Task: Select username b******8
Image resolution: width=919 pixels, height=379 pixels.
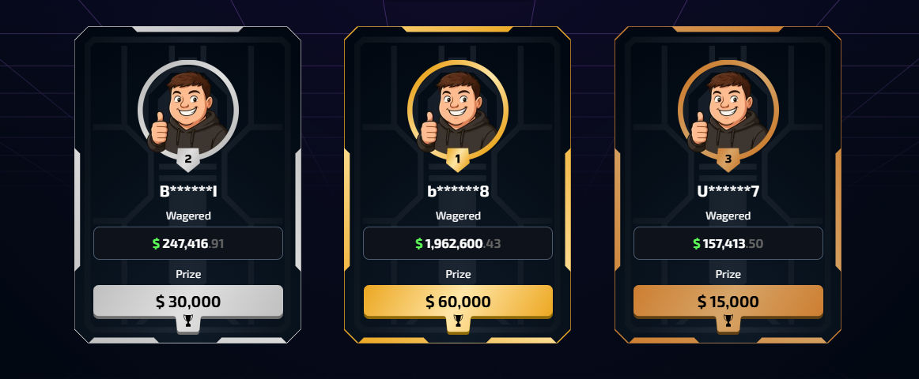Action: (x=458, y=191)
